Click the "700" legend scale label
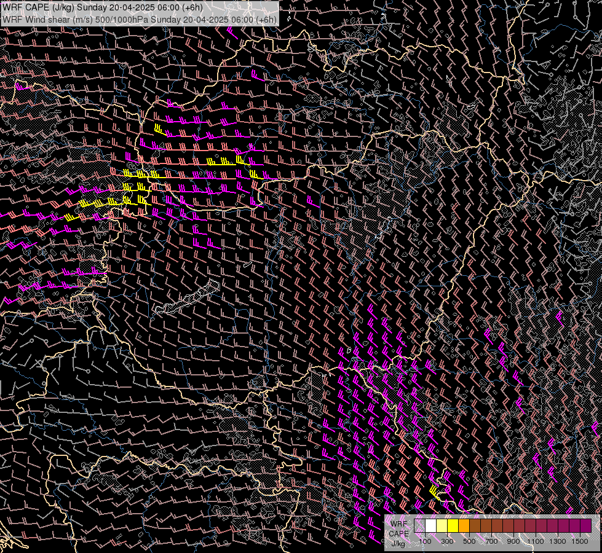Screen dimensions: 602x553 click(491, 541)
